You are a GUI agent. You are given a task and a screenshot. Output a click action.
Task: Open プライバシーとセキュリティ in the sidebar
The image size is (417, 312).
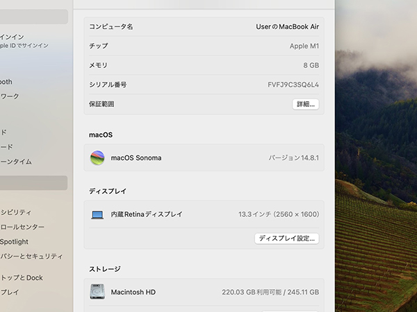tap(21, 256)
